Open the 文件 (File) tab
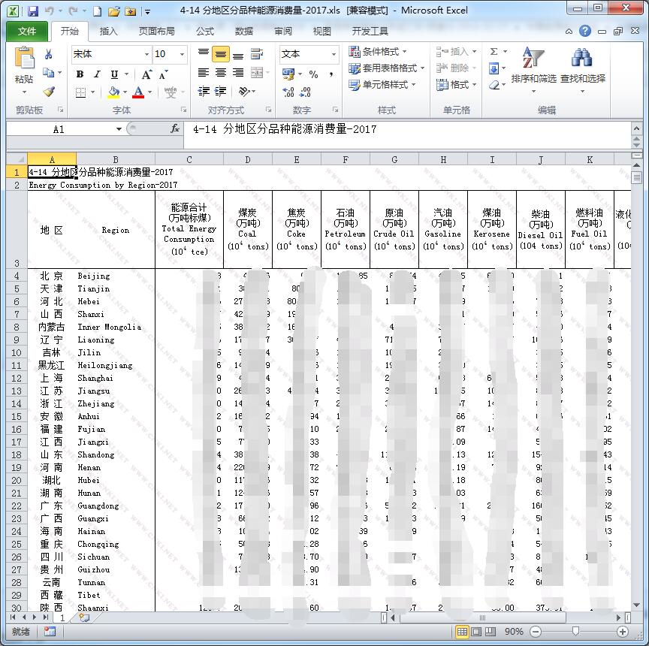The width and height of the screenshot is (649, 646). [x=27, y=32]
